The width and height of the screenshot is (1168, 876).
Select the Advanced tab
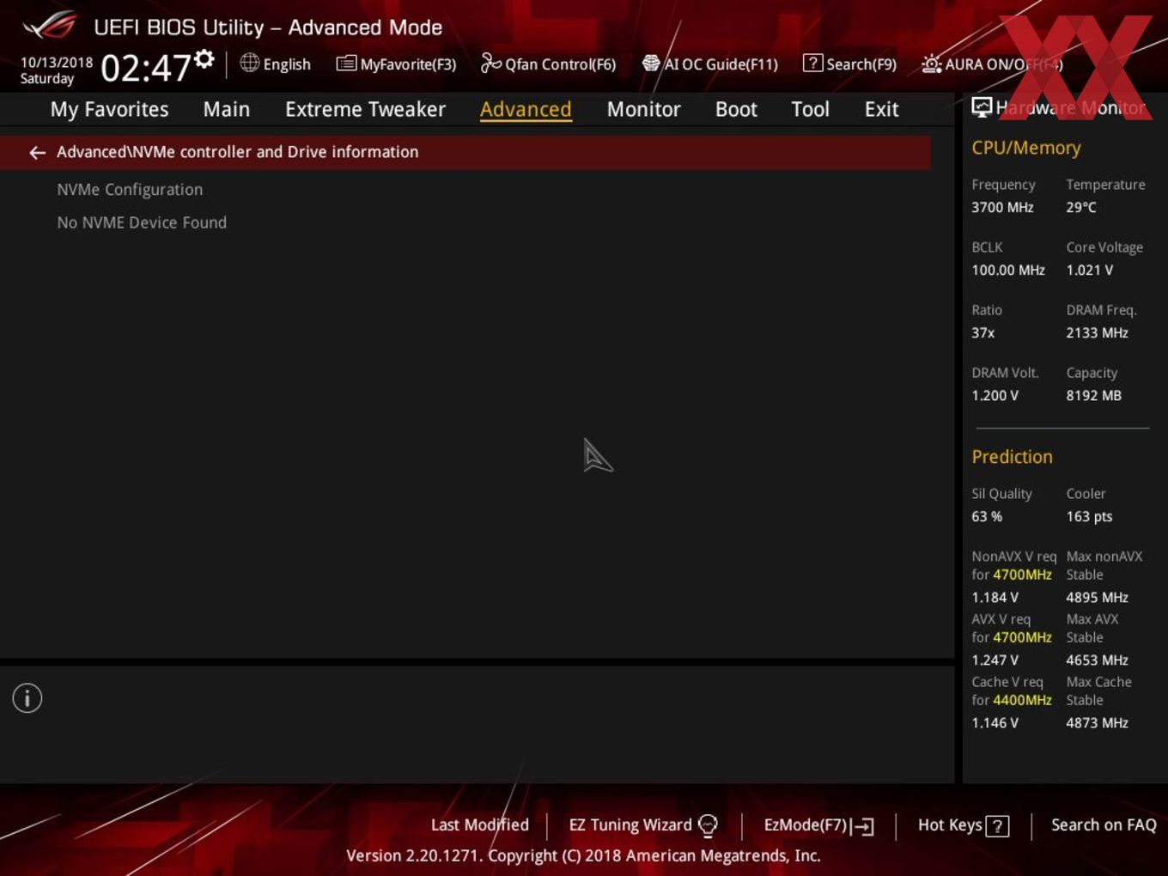[x=526, y=109]
